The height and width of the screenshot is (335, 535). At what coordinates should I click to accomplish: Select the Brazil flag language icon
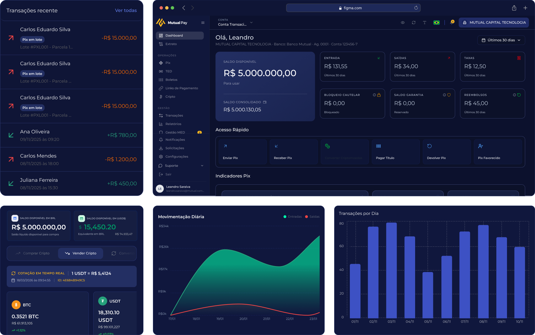click(x=436, y=23)
